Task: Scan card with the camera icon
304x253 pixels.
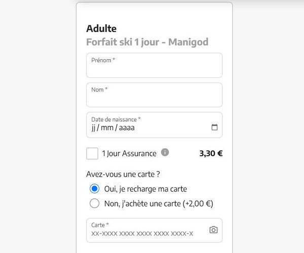Action: [213, 230]
